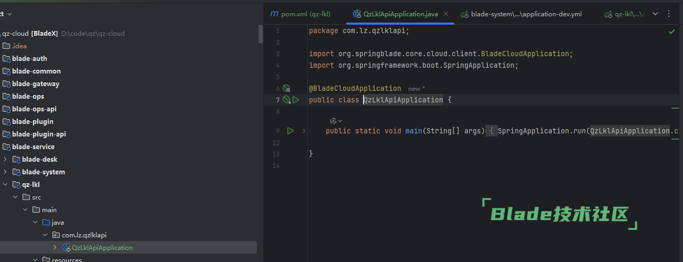Show hidden editor tabs dropdown

tap(655, 14)
